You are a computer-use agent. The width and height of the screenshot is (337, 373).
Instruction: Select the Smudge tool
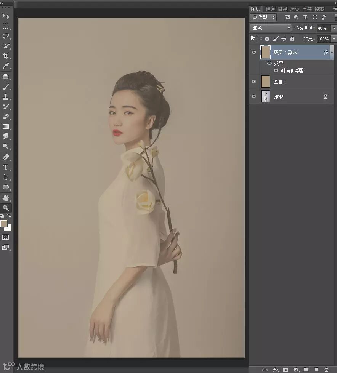pos(5,136)
